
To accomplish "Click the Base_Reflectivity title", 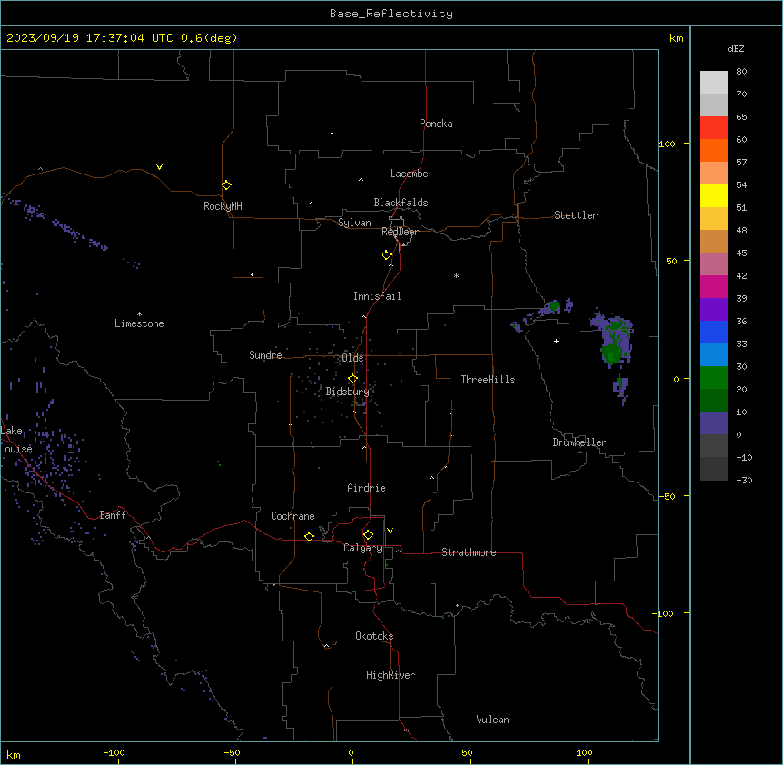I will tap(391, 14).
